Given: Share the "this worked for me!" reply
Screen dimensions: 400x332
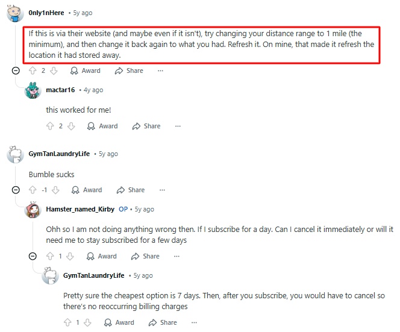Looking at the screenshot, I should (146, 126).
